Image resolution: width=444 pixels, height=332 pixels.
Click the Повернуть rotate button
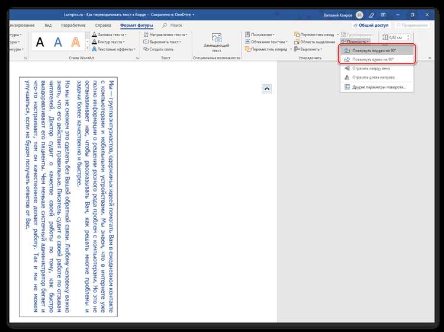[355, 41]
